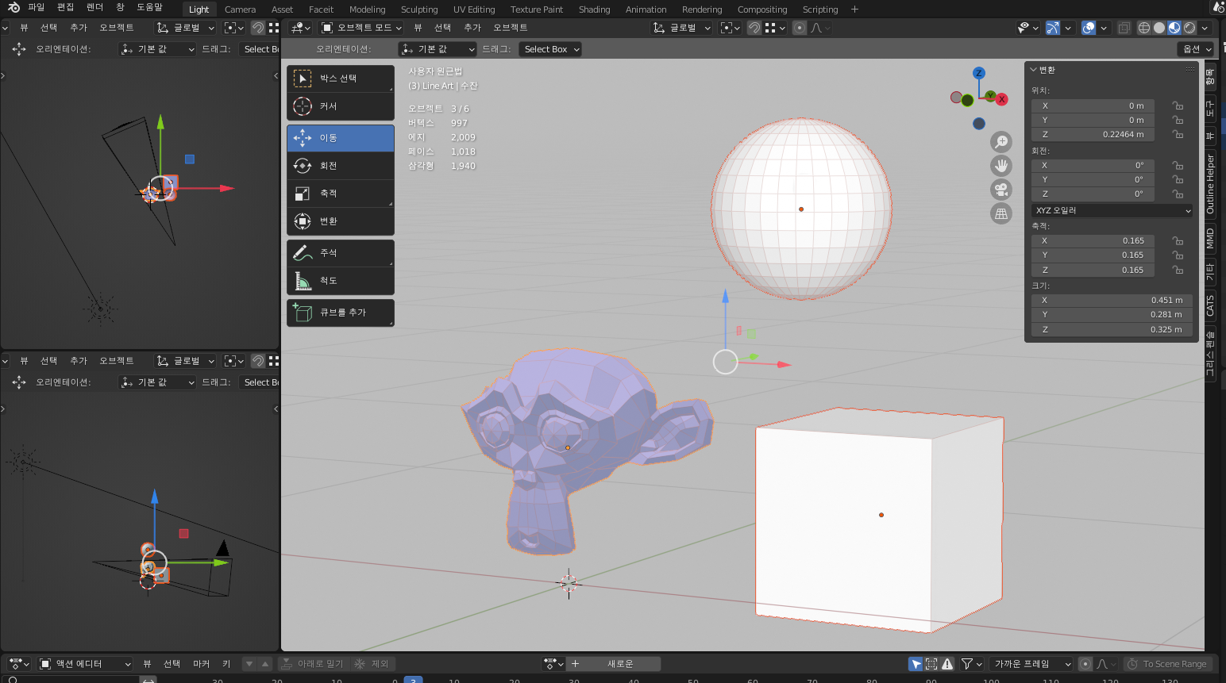Image resolution: width=1226 pixels, height=683 pixels.
Task: Switch to wireframe viewport shading
Action: tap(1144, 28)
